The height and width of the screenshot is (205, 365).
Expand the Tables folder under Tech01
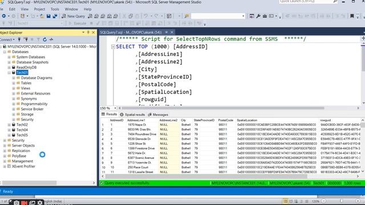pyautogui.click(x=14, y=83)
